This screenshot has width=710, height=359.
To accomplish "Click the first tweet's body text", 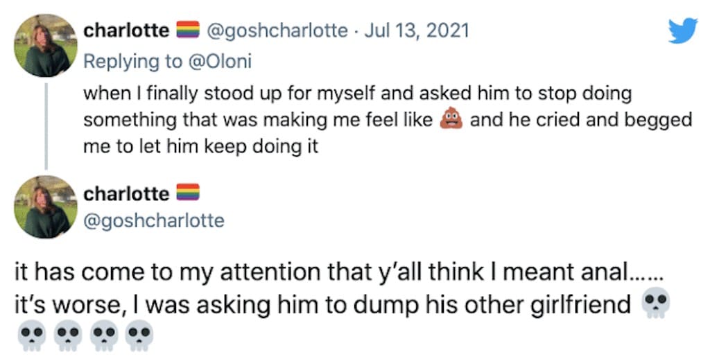I will [x=388, y=121].
